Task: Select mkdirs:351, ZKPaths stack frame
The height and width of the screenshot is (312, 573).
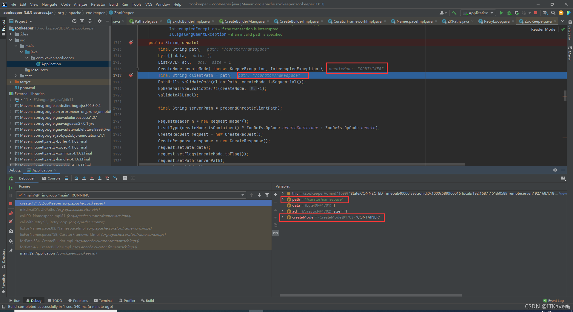Action: (x=144, y=210)
